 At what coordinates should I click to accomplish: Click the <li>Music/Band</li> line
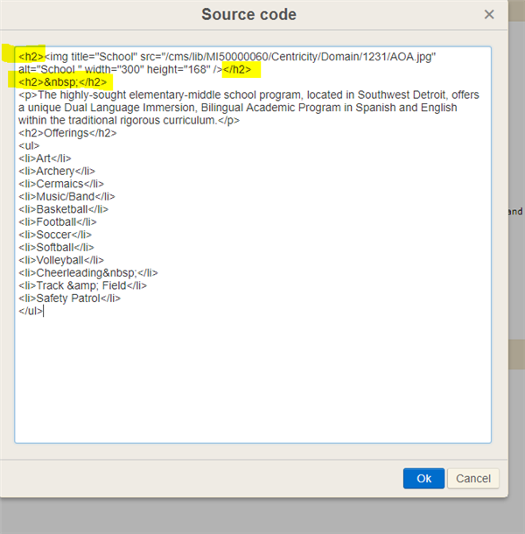click(66, 196)
